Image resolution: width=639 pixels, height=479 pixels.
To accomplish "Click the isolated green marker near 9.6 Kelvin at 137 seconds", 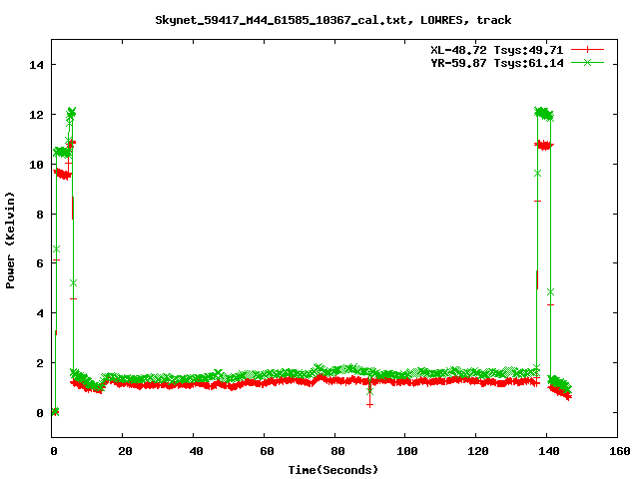I will [x=537, y=173].
